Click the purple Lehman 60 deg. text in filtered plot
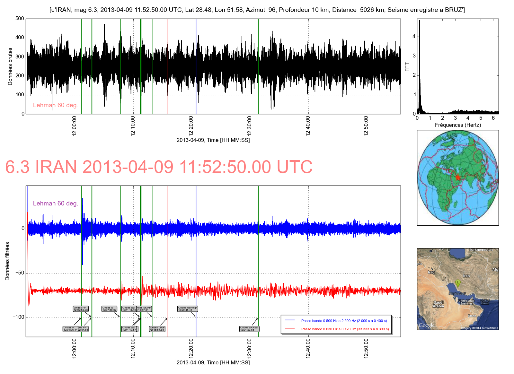This screenshot has width=514, height=374. pyautogui.click(x=56, y=204)
